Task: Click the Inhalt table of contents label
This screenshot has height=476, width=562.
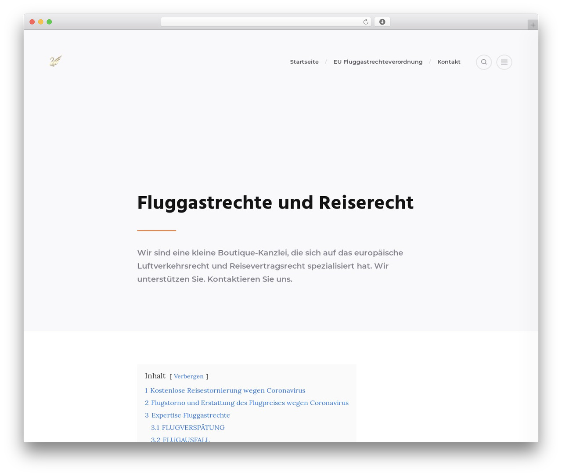Action: [x=155, y=376]
